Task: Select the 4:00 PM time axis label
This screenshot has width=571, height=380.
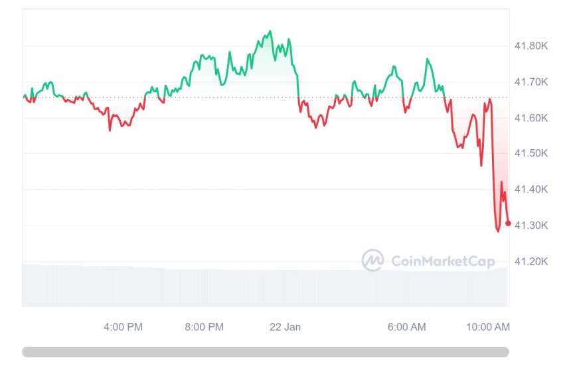Action: tap(123, 327)
